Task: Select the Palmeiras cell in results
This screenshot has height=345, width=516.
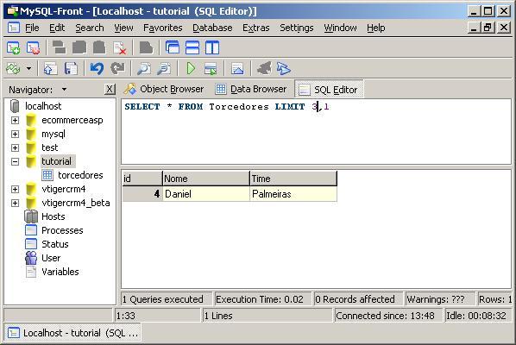Action: pyautogui.click(x=293, y=194)
